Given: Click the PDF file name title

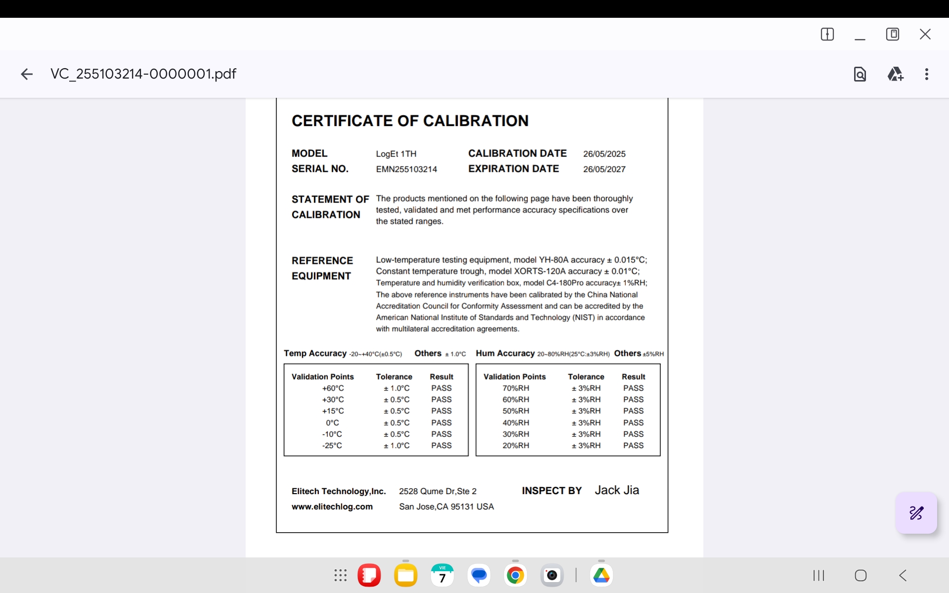Looking at the screenshot, I should point(143,74).
